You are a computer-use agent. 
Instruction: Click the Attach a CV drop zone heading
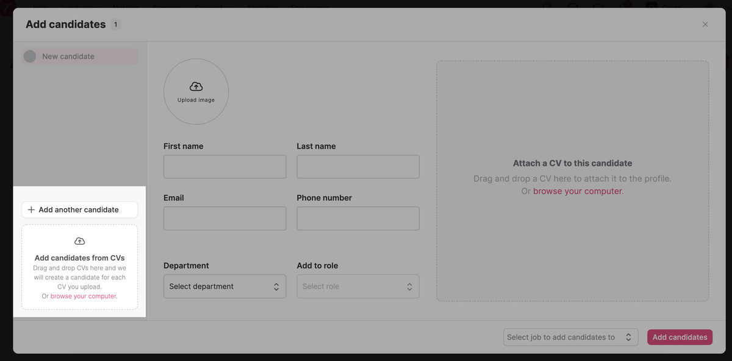572,163
